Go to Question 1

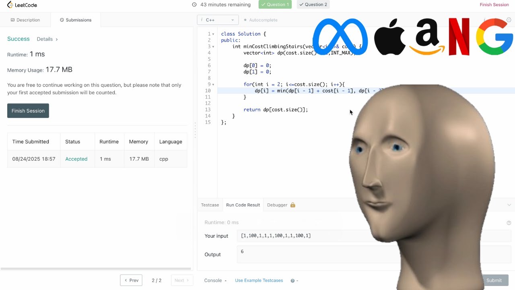click(x=275, y=4)
